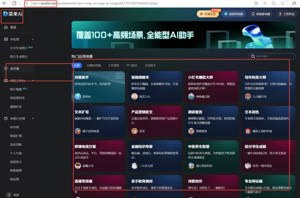Open the 诗歌创作 card
Image resolution: width=300 pixels, height=198 pixels.
point(212,187)
